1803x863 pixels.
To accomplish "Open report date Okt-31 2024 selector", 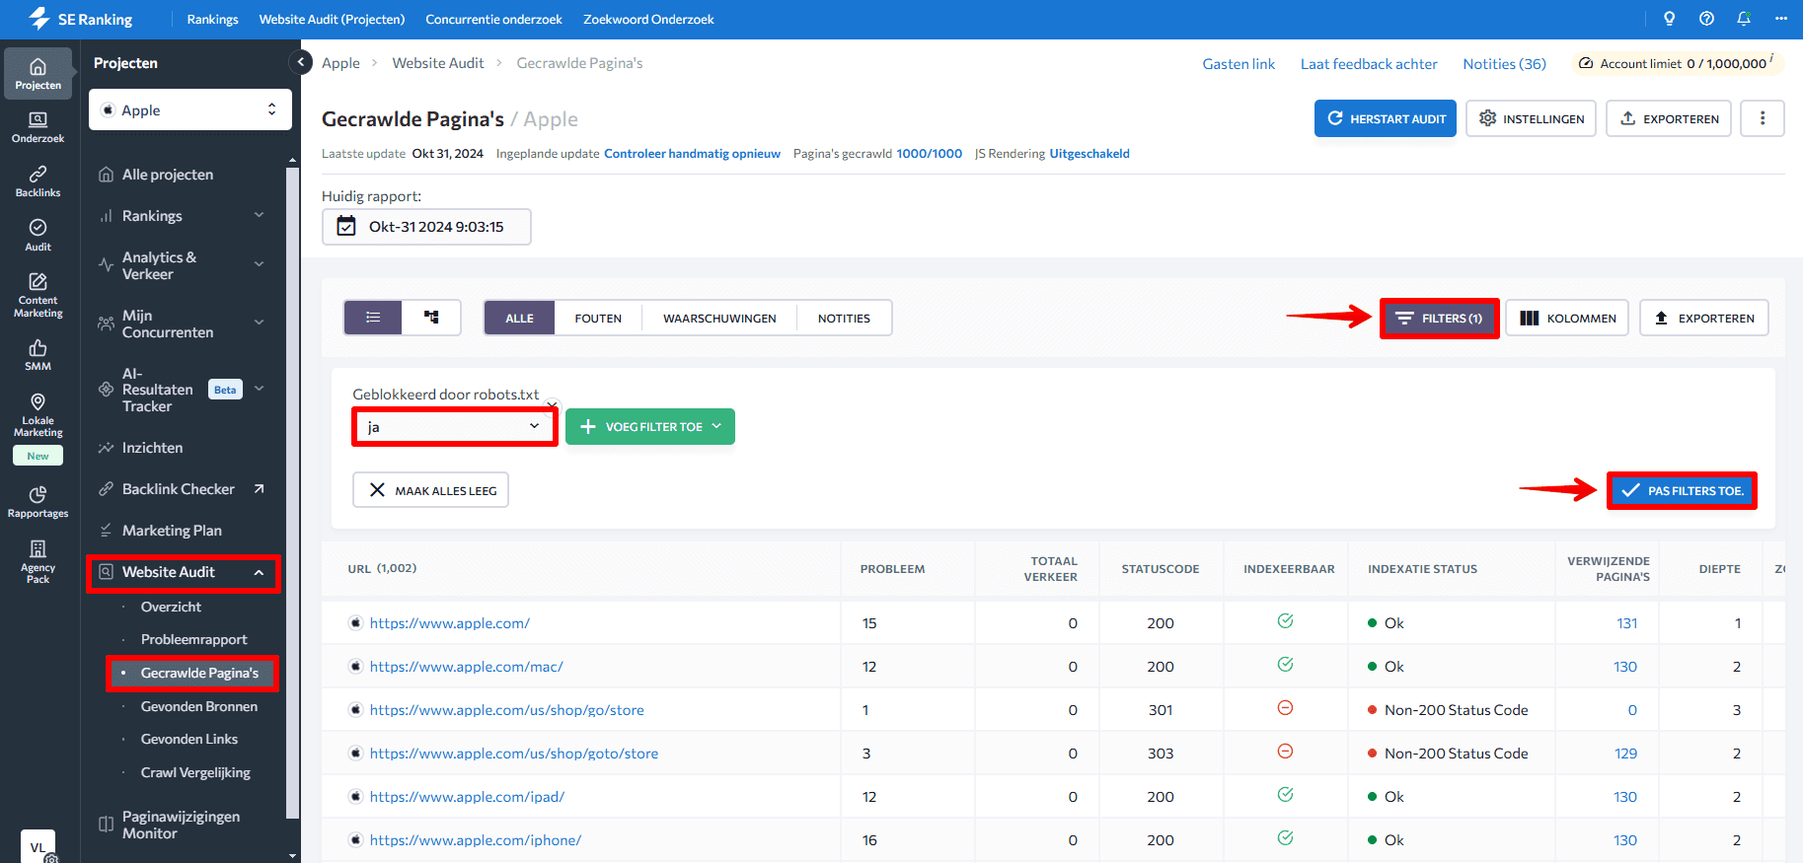I will tap(426, 226).
